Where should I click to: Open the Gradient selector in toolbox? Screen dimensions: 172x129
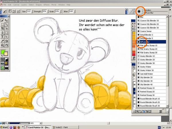pyautogui.click(x=7, y=59)
